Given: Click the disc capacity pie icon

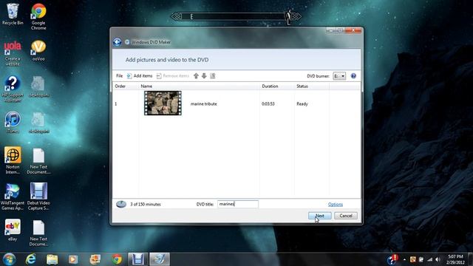Looking at the screenshot, I should pyautogui.click(x=121, y=204).
